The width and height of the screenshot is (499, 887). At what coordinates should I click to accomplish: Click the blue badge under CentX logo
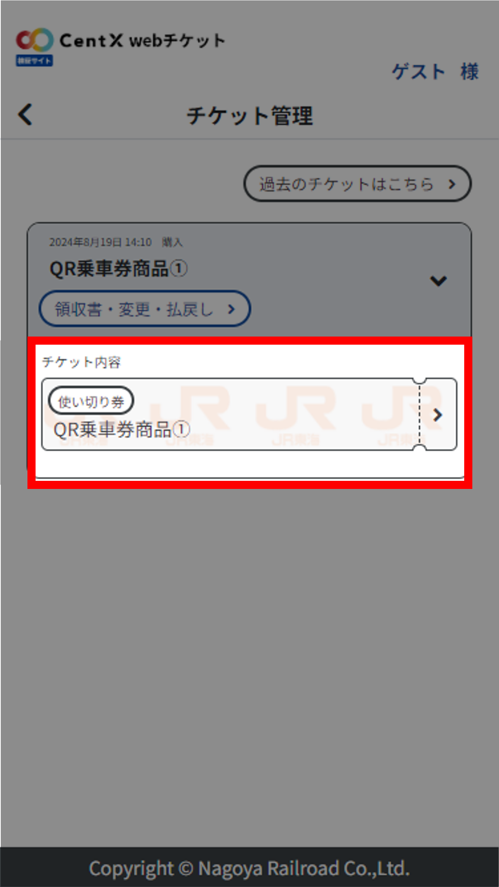(34, 61)
